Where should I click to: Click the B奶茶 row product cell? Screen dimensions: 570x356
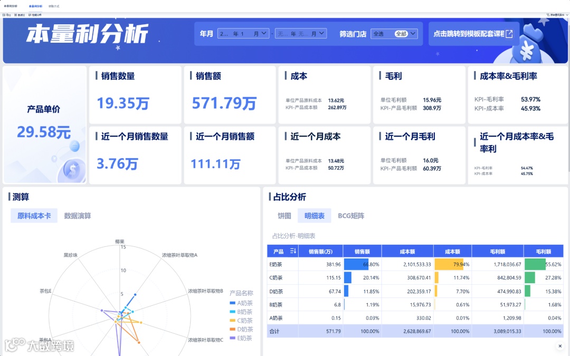[x=283, y=304]
